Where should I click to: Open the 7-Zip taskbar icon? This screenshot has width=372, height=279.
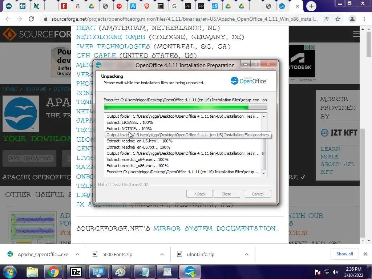click(76, 272)
